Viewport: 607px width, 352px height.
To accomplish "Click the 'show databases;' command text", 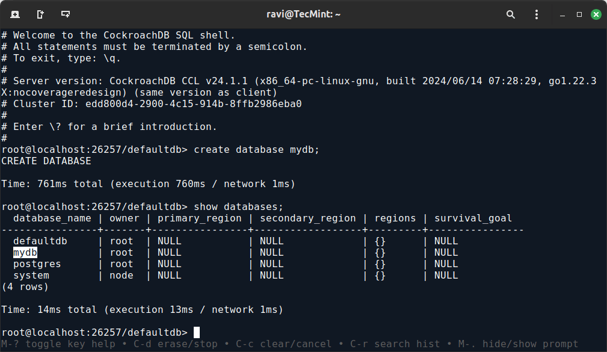I will [x=238, y=207].
